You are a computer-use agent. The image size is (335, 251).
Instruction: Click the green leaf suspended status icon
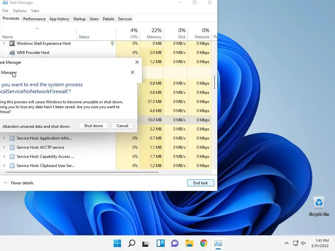point(112,43)
